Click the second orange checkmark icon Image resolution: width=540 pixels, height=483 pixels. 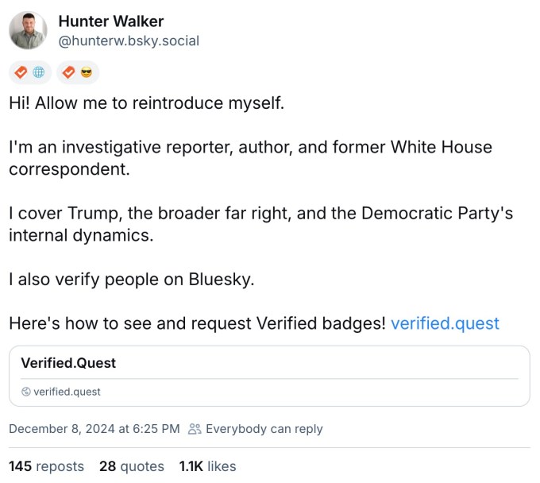(x=69, y=72)
